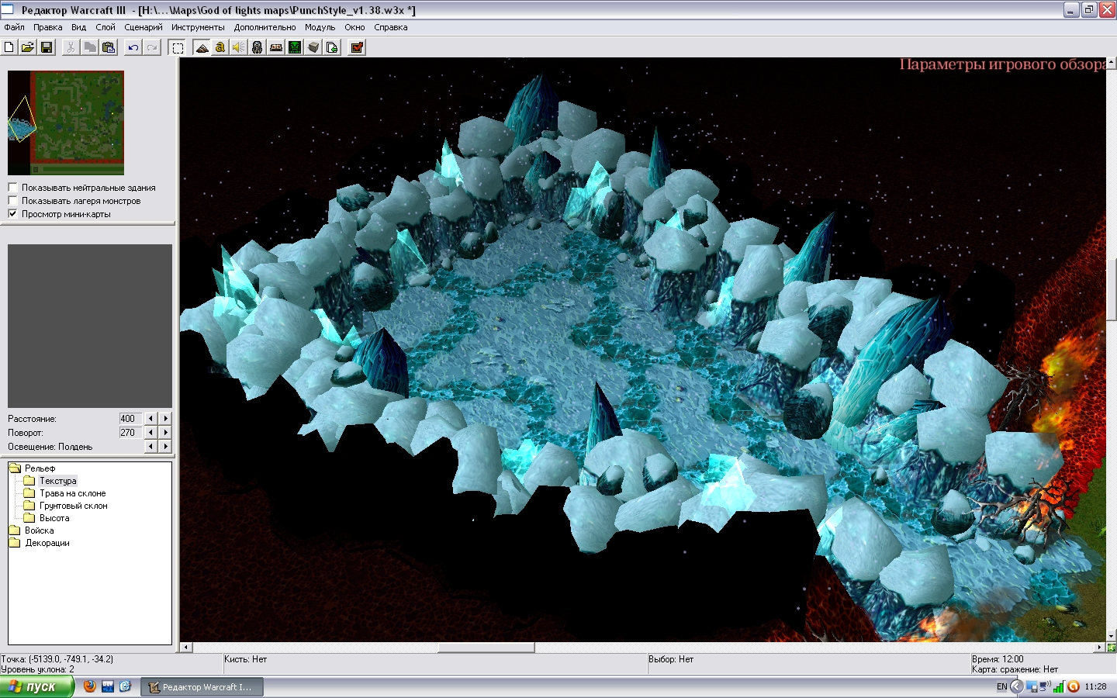Toggle 'Показывать нейтральные здания' checkbox
The image size is (1117, 698).
pyautogui.click(x=12, y=188)
